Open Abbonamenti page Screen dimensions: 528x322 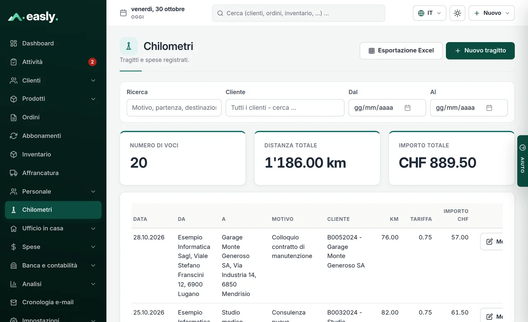(53, 136)
